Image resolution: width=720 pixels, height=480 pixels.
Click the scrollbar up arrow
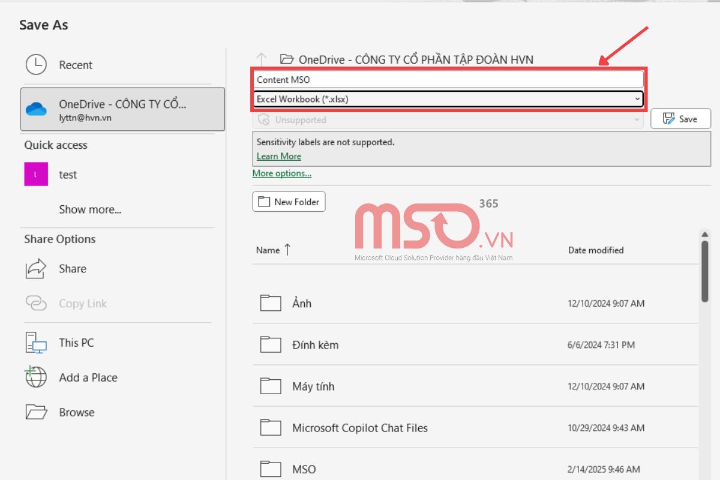tap(705, 233)
